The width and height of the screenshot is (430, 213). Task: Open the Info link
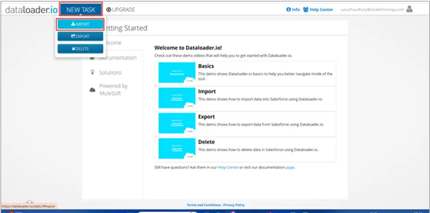pyautogui.click(x=293, y=10)
